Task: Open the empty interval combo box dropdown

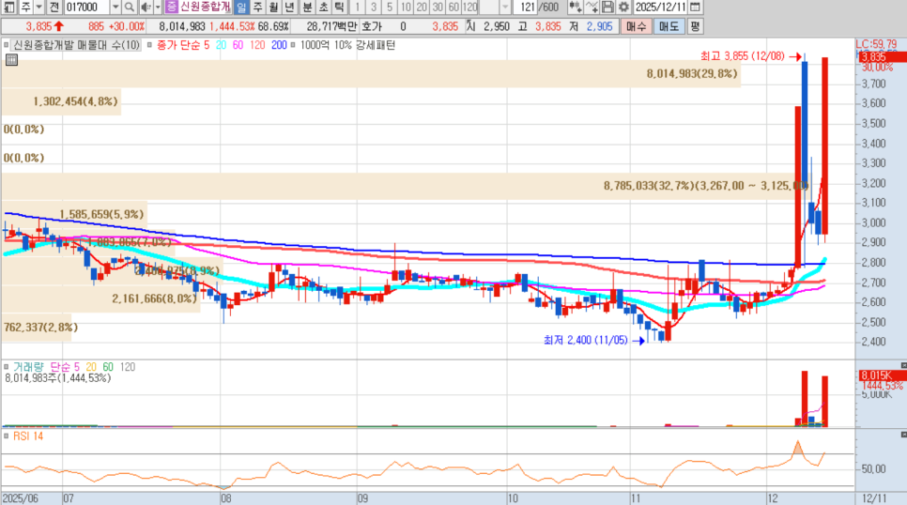Action: click(505, 7)
